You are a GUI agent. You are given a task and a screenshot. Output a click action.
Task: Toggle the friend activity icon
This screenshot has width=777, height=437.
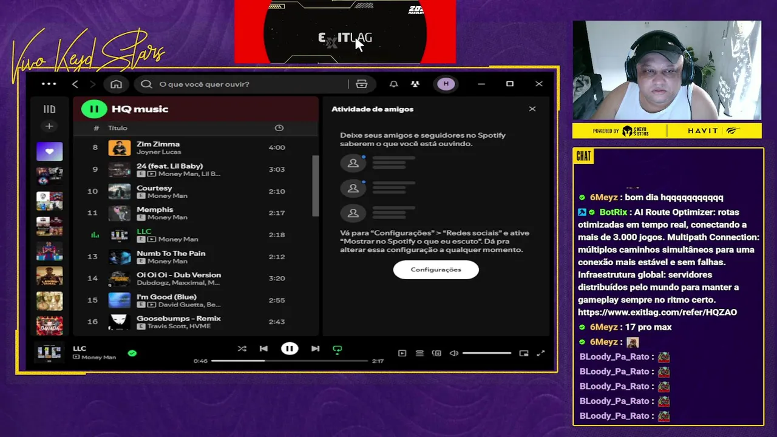(415, 84)
